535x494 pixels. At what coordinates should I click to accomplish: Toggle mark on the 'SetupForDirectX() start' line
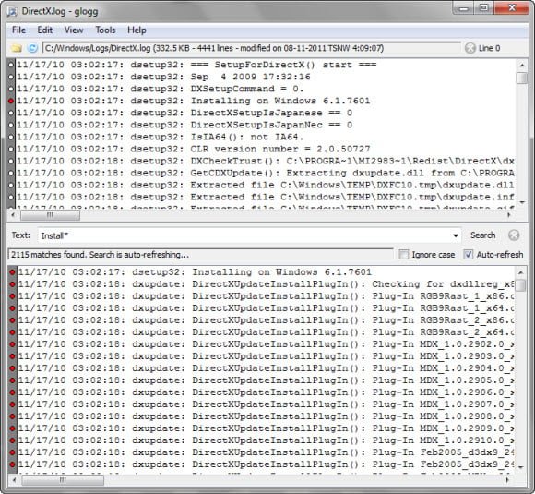(11, 65)
